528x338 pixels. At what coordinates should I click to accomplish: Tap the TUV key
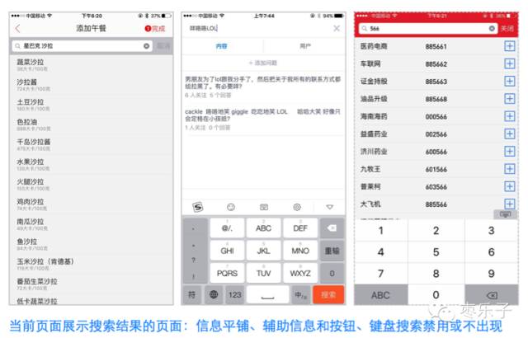(264, 273)
